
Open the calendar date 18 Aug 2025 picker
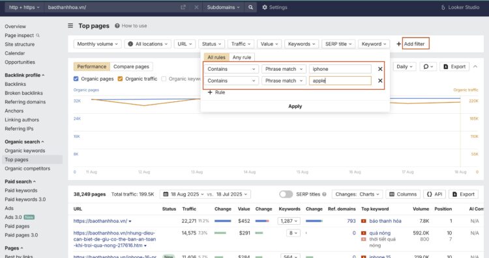[x=184, y=194]
